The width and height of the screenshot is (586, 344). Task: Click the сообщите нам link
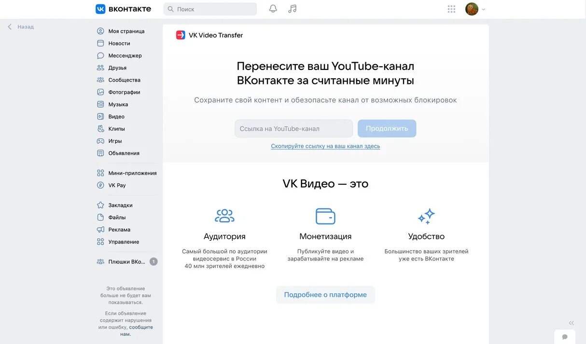click(137, 330)
